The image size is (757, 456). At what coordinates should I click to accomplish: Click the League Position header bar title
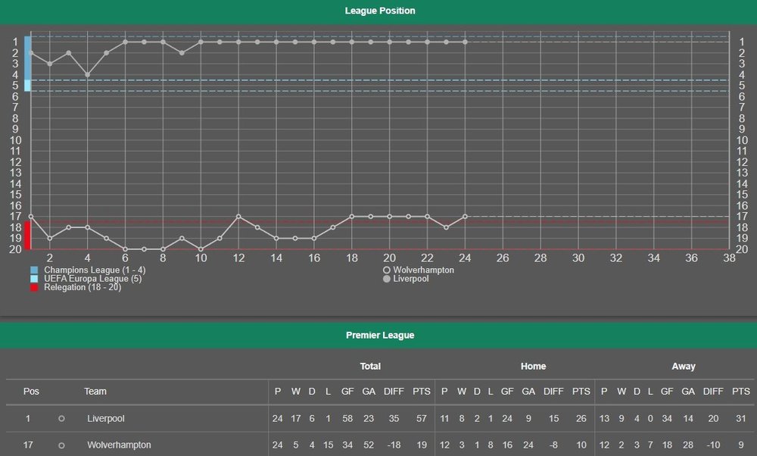[380, 11]
